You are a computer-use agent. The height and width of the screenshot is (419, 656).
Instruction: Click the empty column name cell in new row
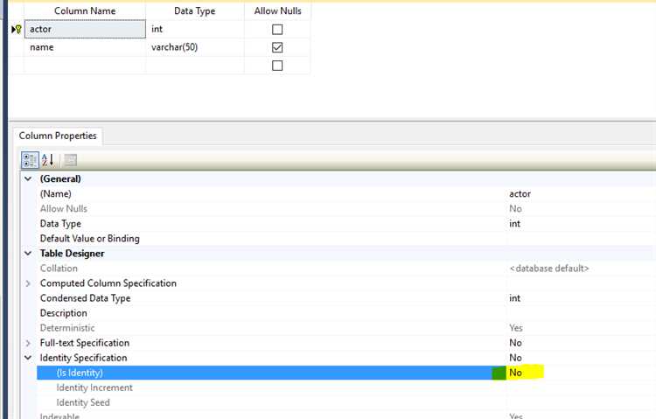85,66
